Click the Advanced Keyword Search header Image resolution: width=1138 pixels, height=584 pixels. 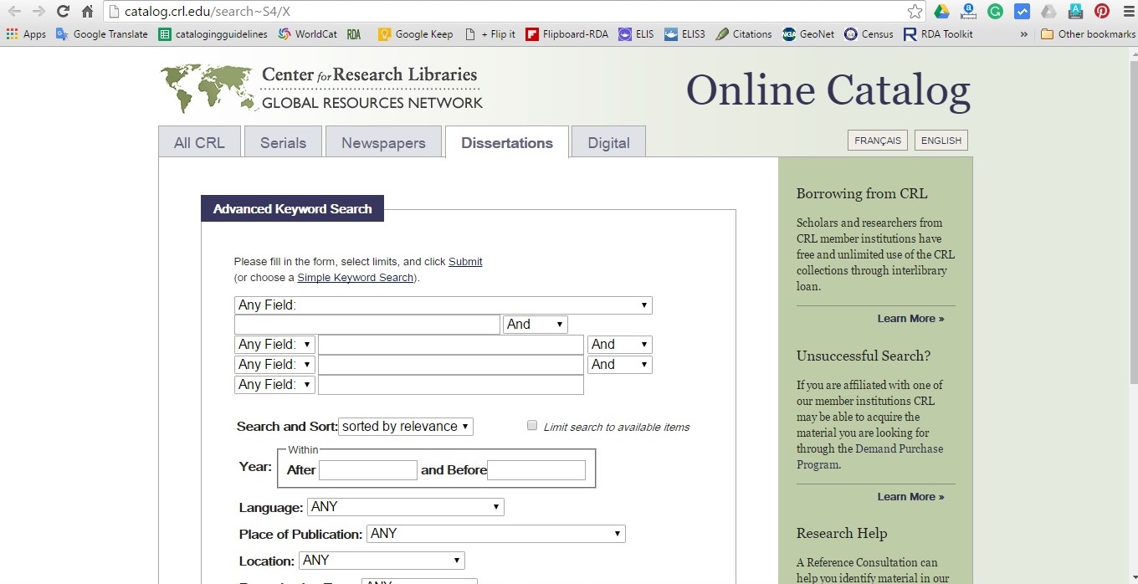pos(292,209)
